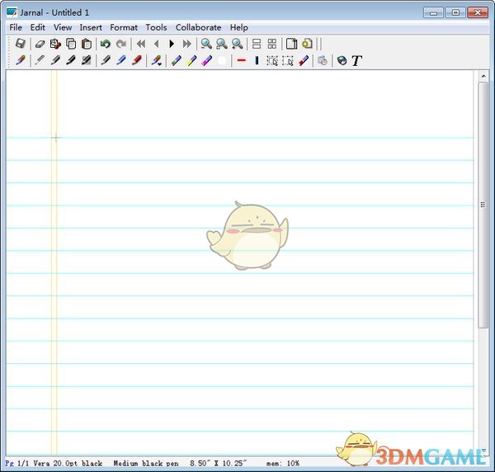Select the Text tool T icon
The image size is (495, 472).
(357, 60)
